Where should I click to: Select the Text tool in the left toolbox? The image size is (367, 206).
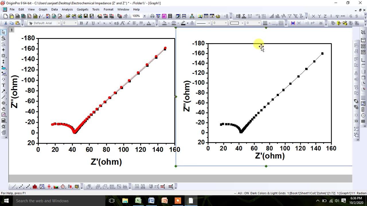(x=3, y=85)
